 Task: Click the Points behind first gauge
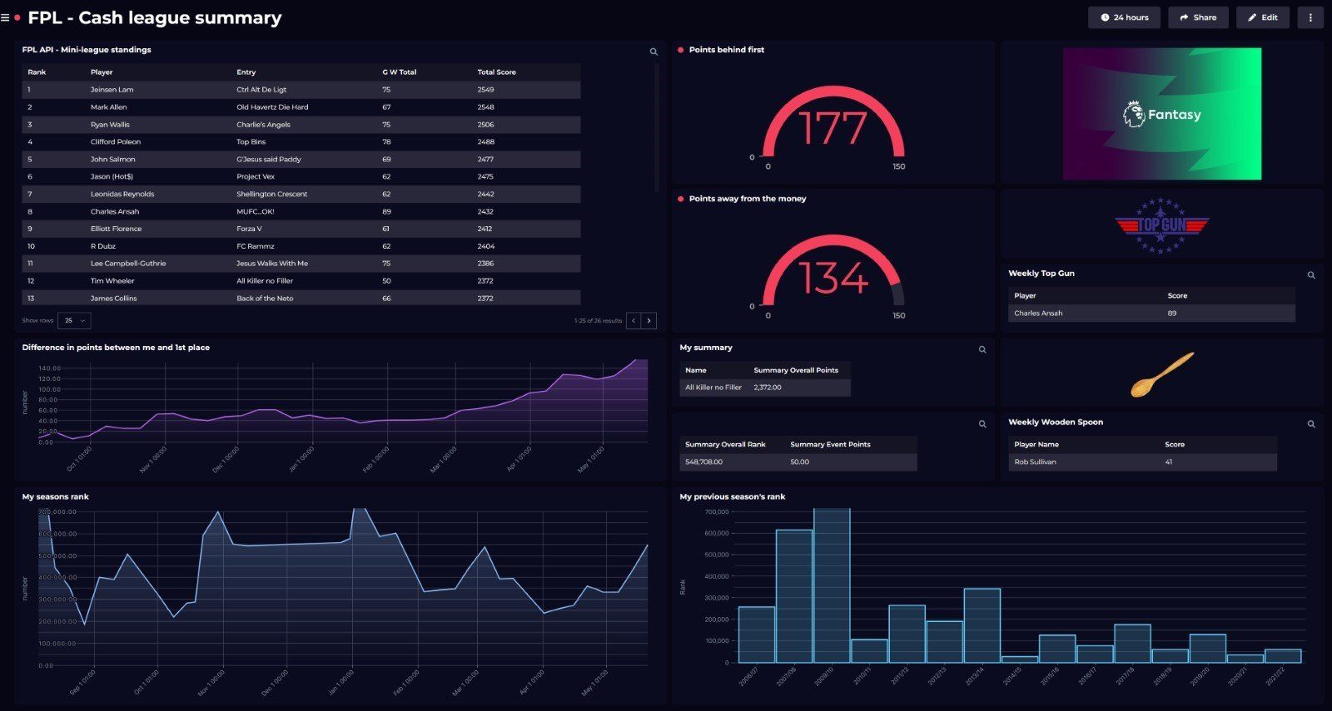[832, 129]
